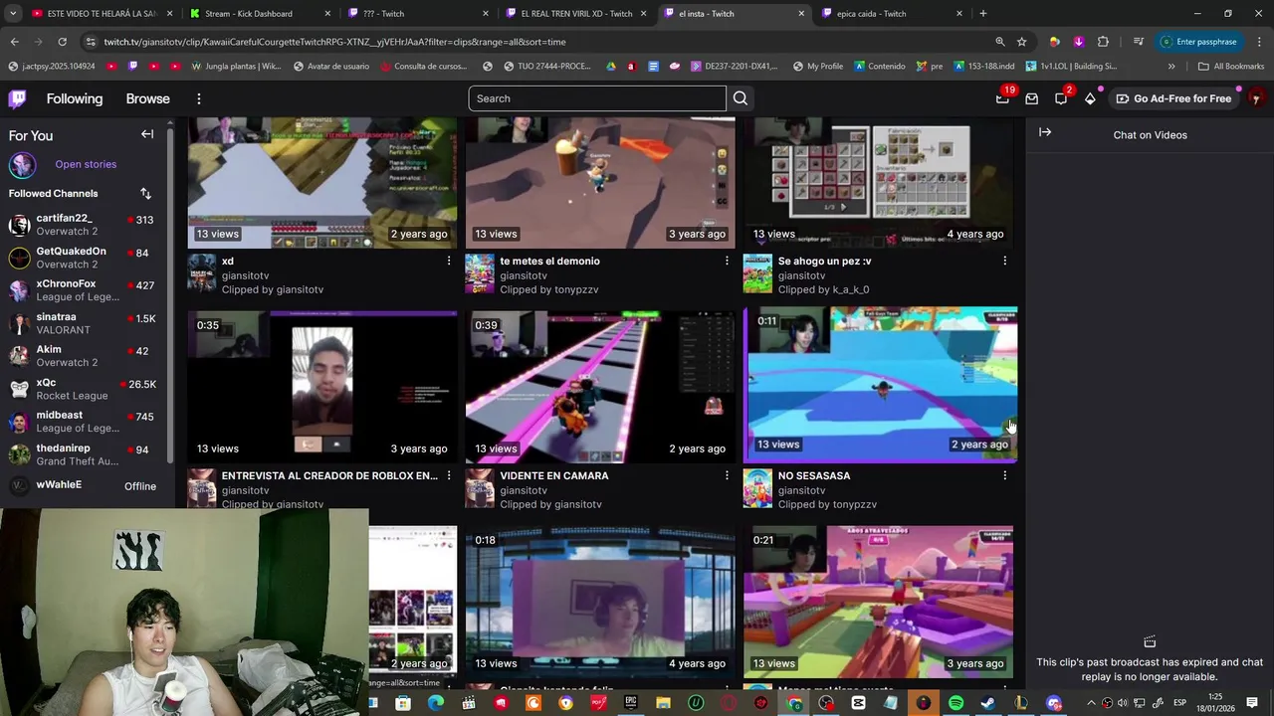The image size is (1274, 716).
Task: Show hidden system tray icons
Action: pyautogui.click(x=1090, y=703)
